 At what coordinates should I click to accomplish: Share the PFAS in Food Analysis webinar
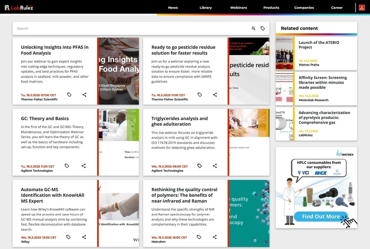pyautogui.click(x=84, y=95)
